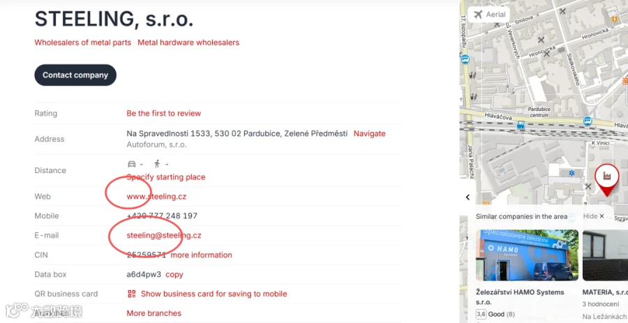Screen dimensions: 628x323
Task: Click the data box code a6d4pw3
Action: point(144,275)
